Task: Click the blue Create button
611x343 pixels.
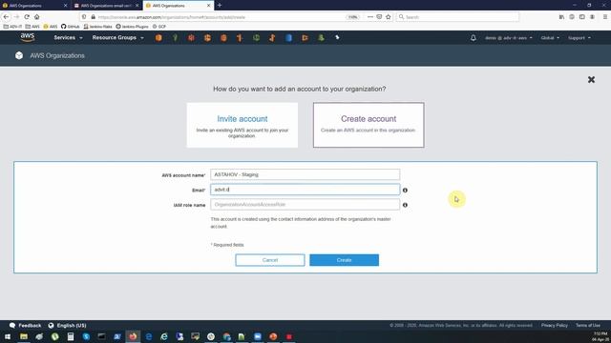Action: point(344,260)
